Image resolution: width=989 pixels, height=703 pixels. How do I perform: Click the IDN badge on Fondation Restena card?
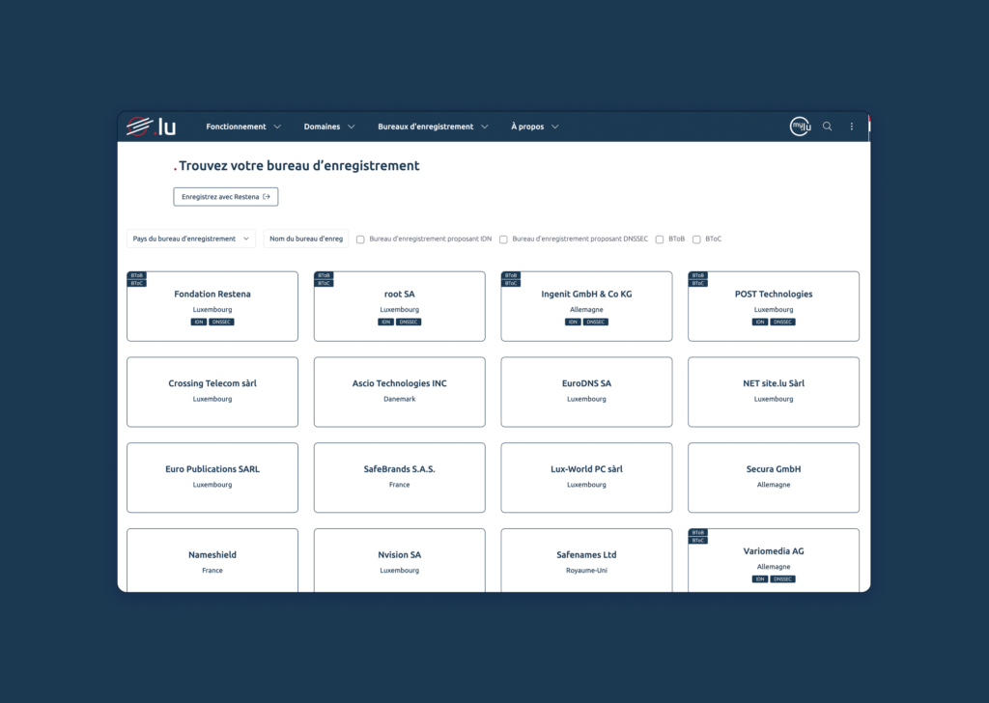coord(197,322)
